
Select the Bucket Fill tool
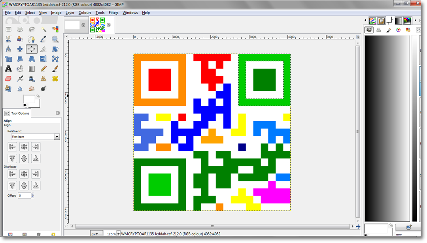point(20,69)
